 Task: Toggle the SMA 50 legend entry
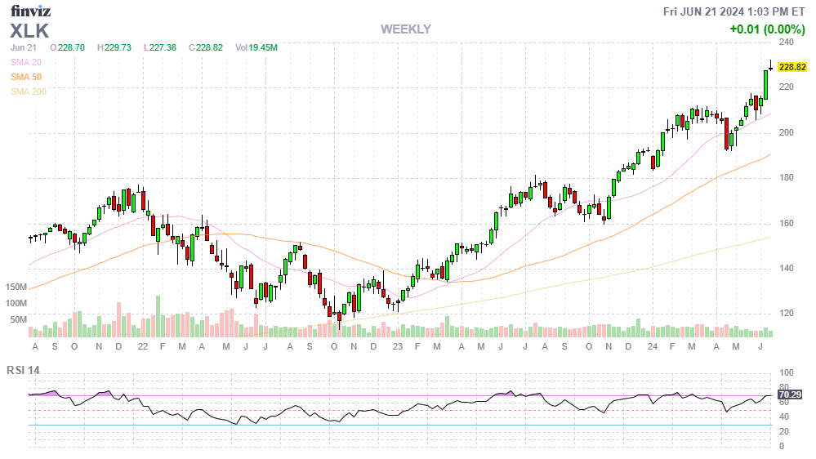pyautogui.click(x=25, y=77)
